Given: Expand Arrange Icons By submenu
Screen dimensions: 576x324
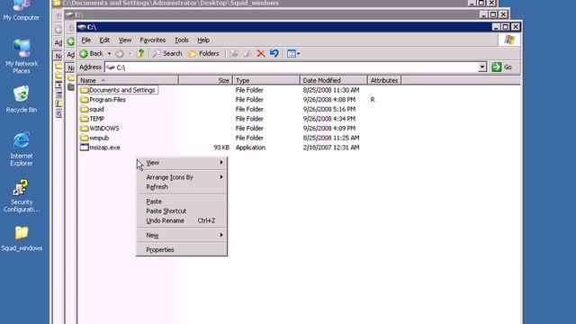Looking at the screenshot, I should pos(182,177).
